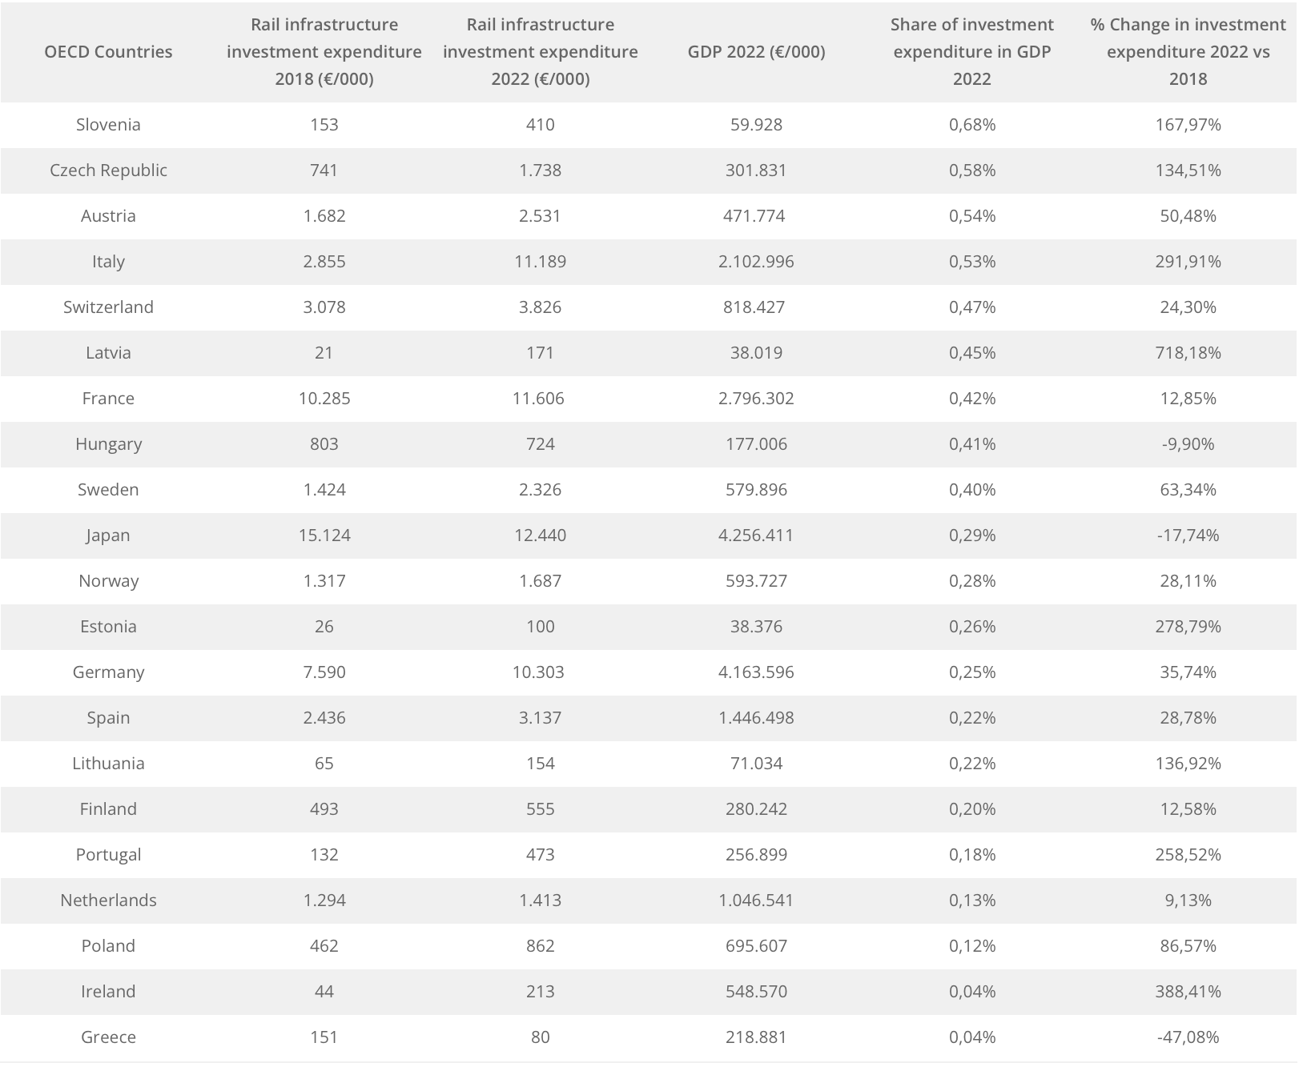Select the Czech Republic row label
This screenshot has height=1079, width=1299.
point(108,170)
